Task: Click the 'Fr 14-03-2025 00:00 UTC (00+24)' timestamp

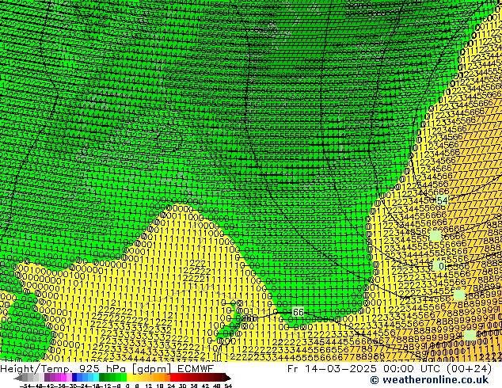Action: point(390,368)
